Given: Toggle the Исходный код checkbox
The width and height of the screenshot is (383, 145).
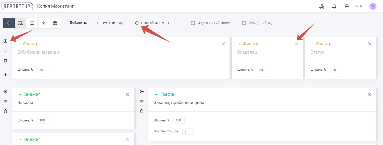Looking at the screenshot, I should pos(244,23).
